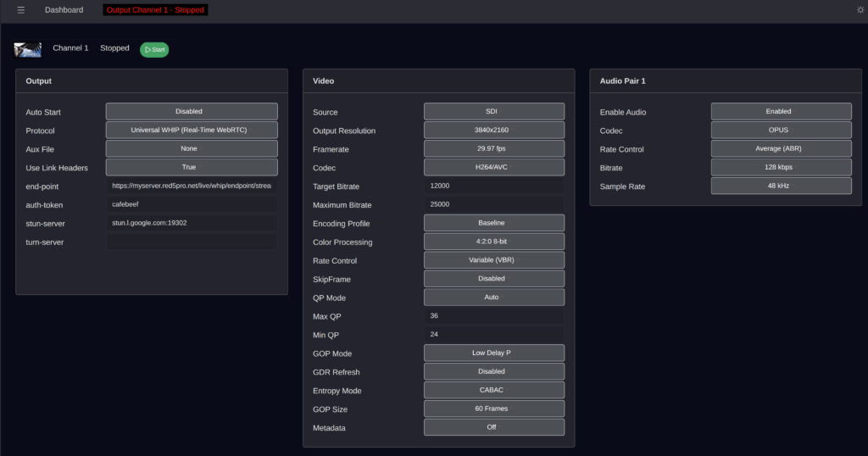Open the Auto Start dropdown showing Disabled
Image resolution: width=868 pixels, height=456 pixels.
click(x=192, y=111)
